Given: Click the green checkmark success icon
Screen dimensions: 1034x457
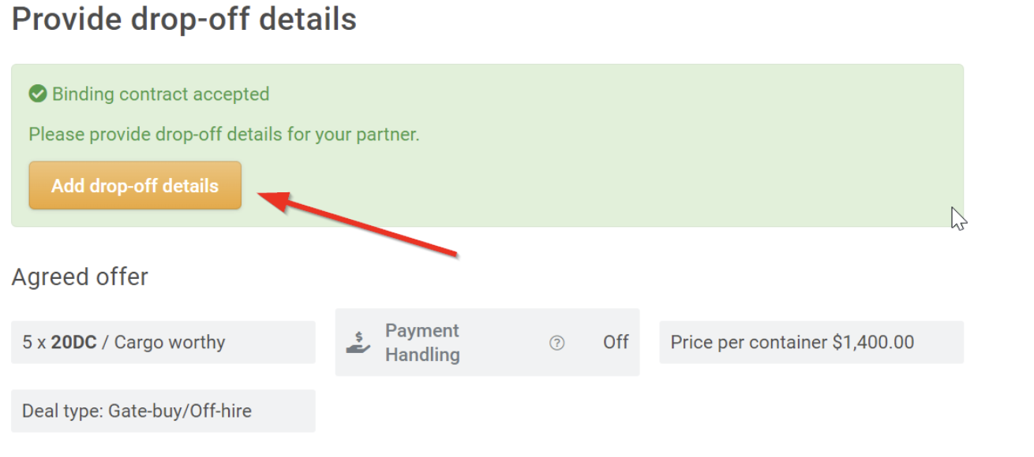Looking at the screenshot, I should [37, 95].
